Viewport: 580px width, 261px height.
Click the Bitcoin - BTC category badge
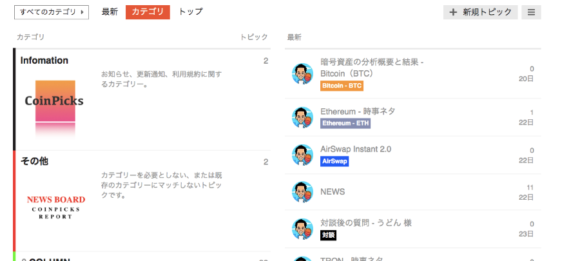pos(342,86)
